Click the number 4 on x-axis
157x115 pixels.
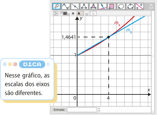pyautogui.click(x=108, y=98)
